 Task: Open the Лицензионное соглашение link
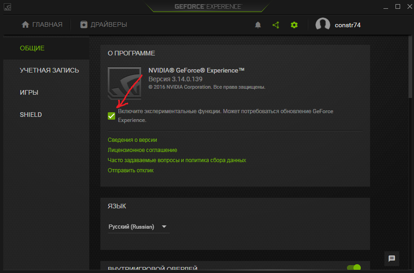point(142,150)
